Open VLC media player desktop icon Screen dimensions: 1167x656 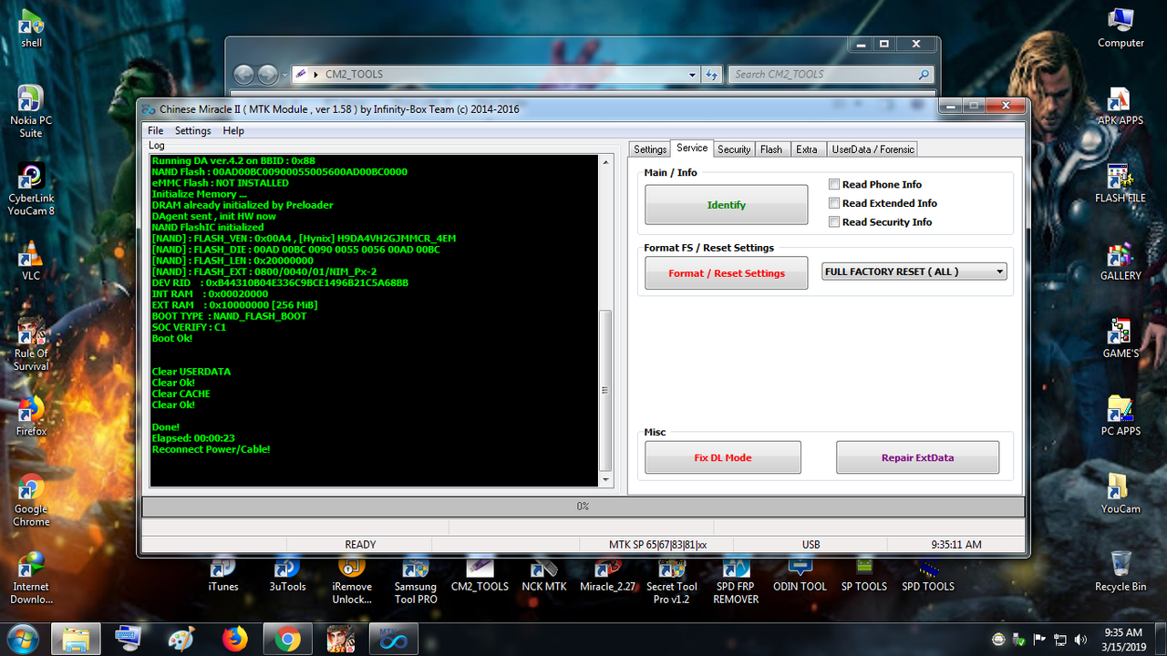[x=31, y=259]
